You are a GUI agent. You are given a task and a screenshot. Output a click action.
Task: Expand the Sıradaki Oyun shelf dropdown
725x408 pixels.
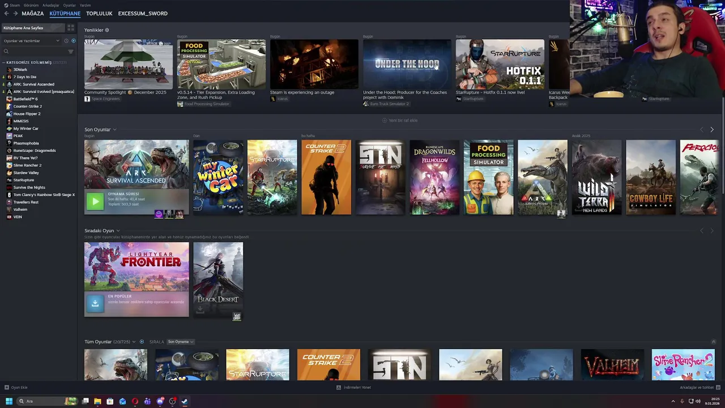[118, 231]
